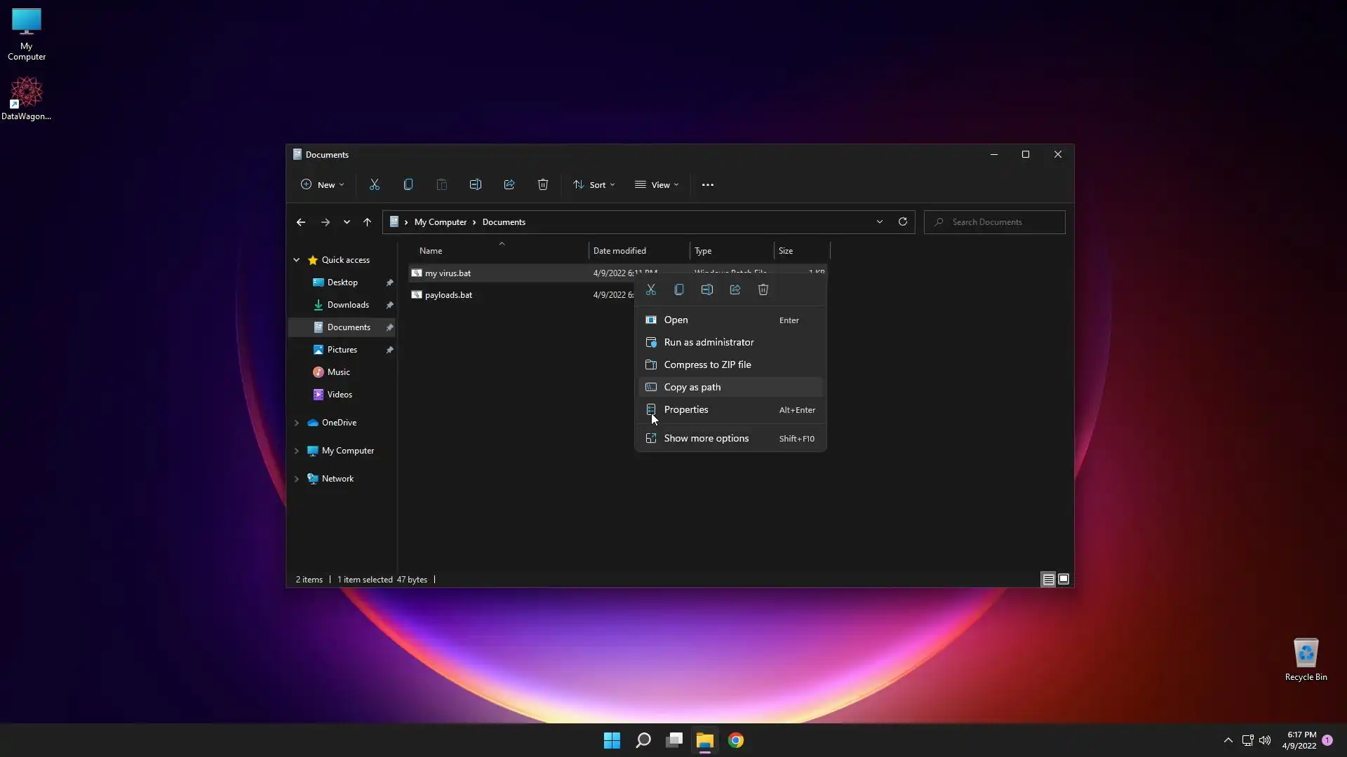Open the New item button
The image size is (1347, 757).
(x=322, y=185)
